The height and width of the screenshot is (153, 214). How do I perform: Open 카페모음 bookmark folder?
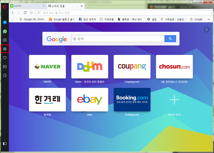coord(107,19)
